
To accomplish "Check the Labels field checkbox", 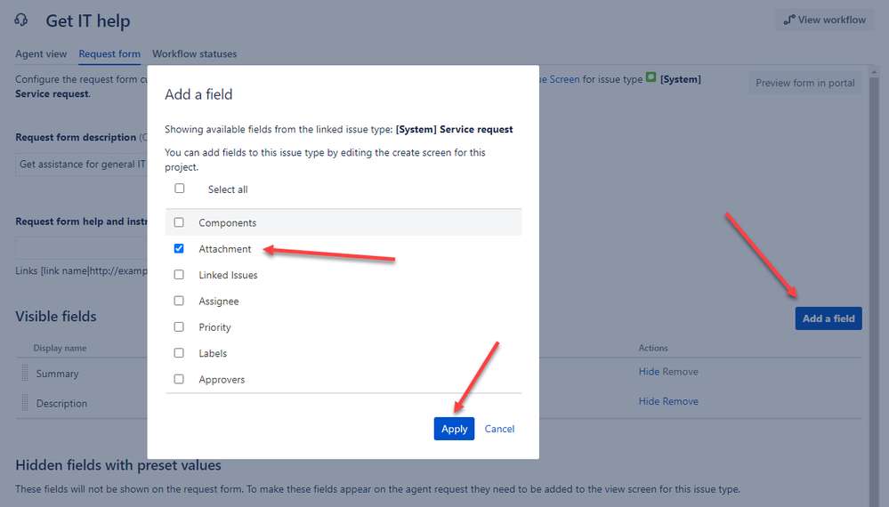I will [x=179, y=352].
